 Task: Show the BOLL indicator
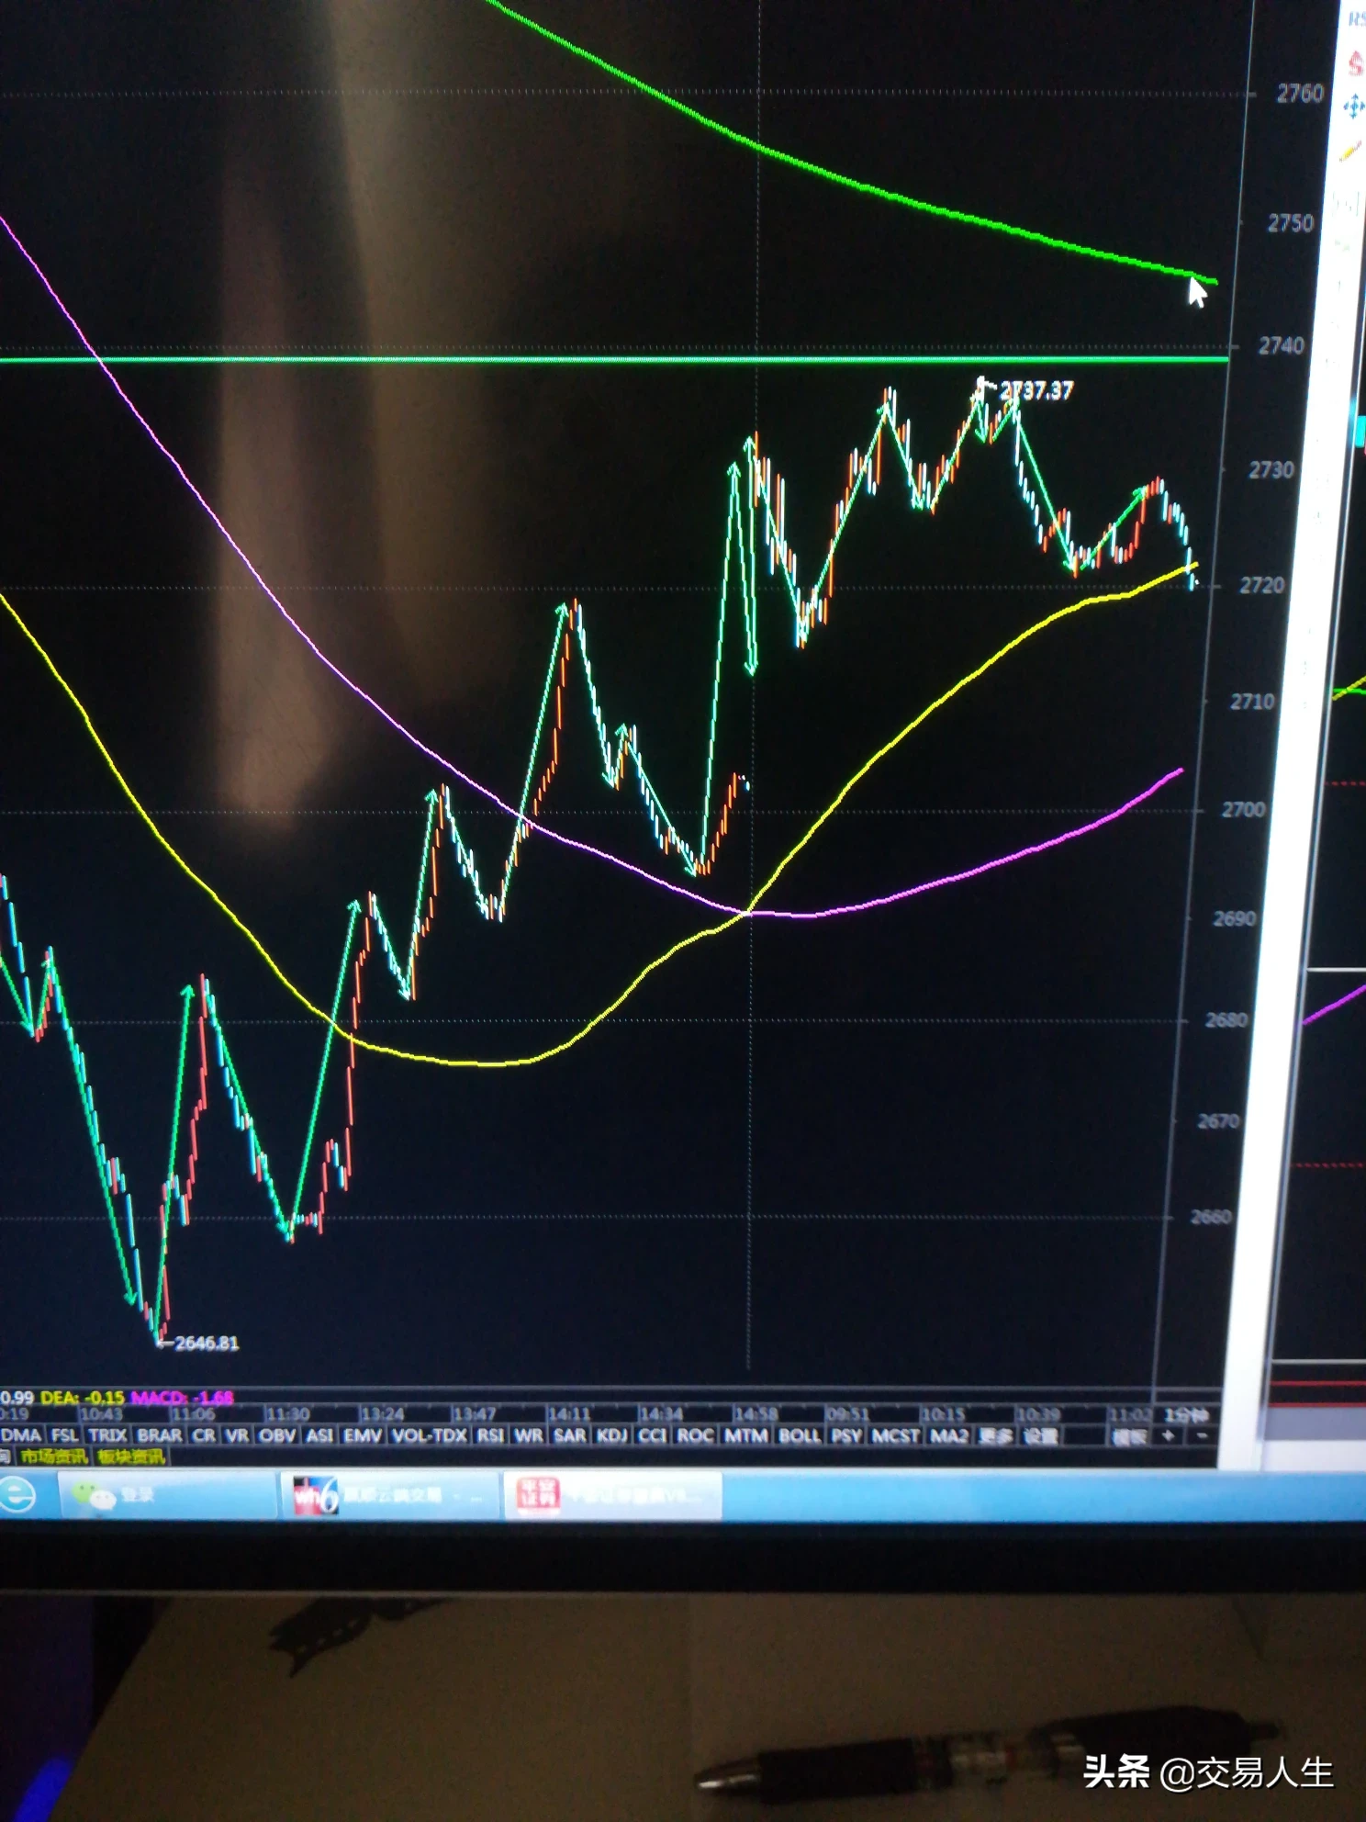point(800,1435)
